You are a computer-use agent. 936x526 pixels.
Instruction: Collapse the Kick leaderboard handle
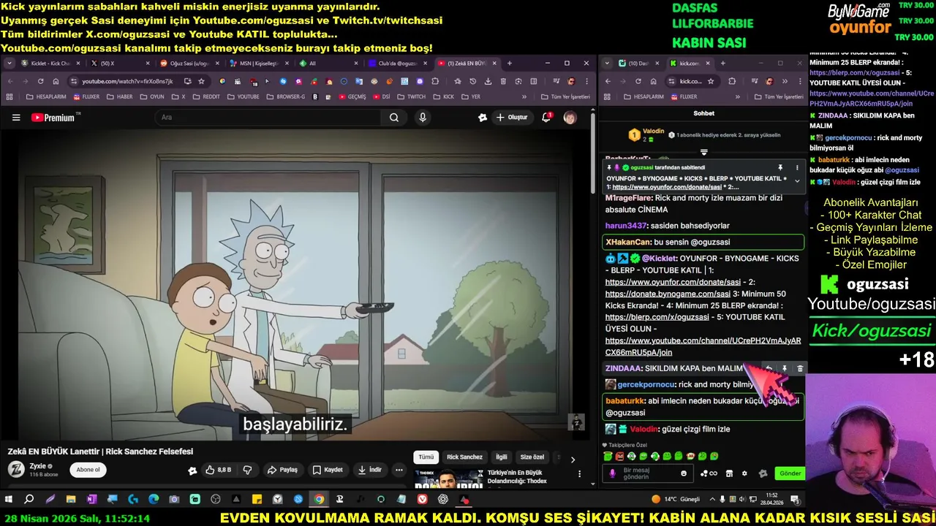703,152
